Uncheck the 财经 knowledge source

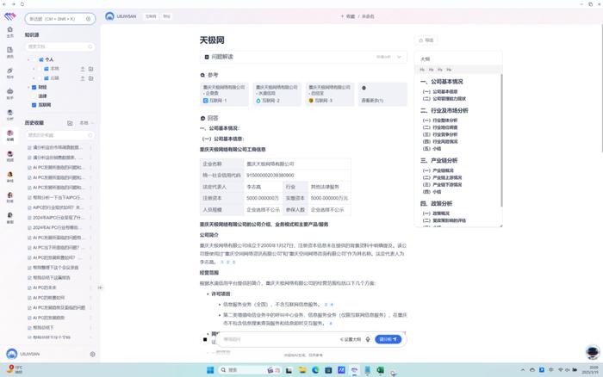34,87
